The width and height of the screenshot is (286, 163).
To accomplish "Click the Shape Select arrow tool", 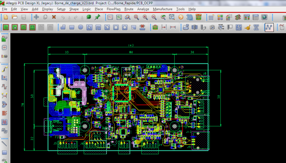I will point(89,27).
